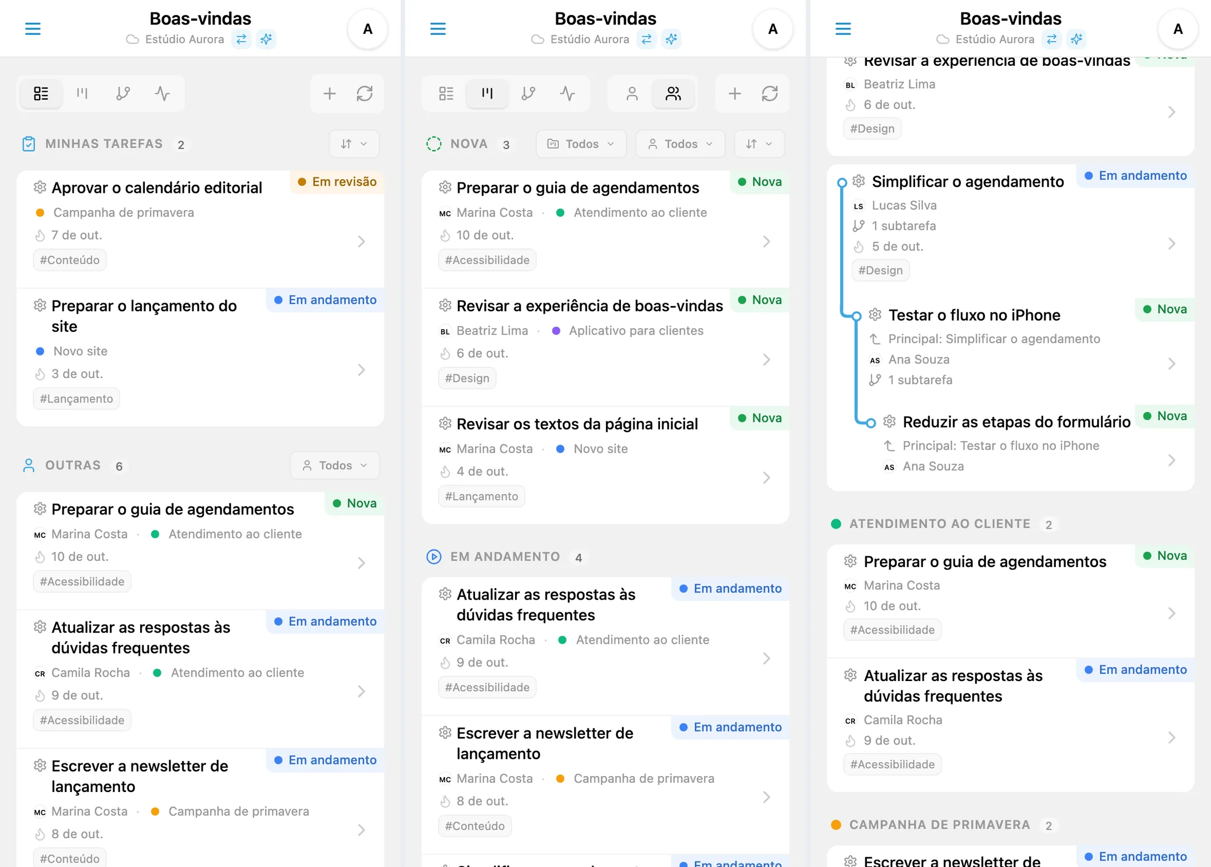This screenshot has height=867, width=1211.
Task: Switch to subtask tree view in left panel
Action: pos(123,93)
